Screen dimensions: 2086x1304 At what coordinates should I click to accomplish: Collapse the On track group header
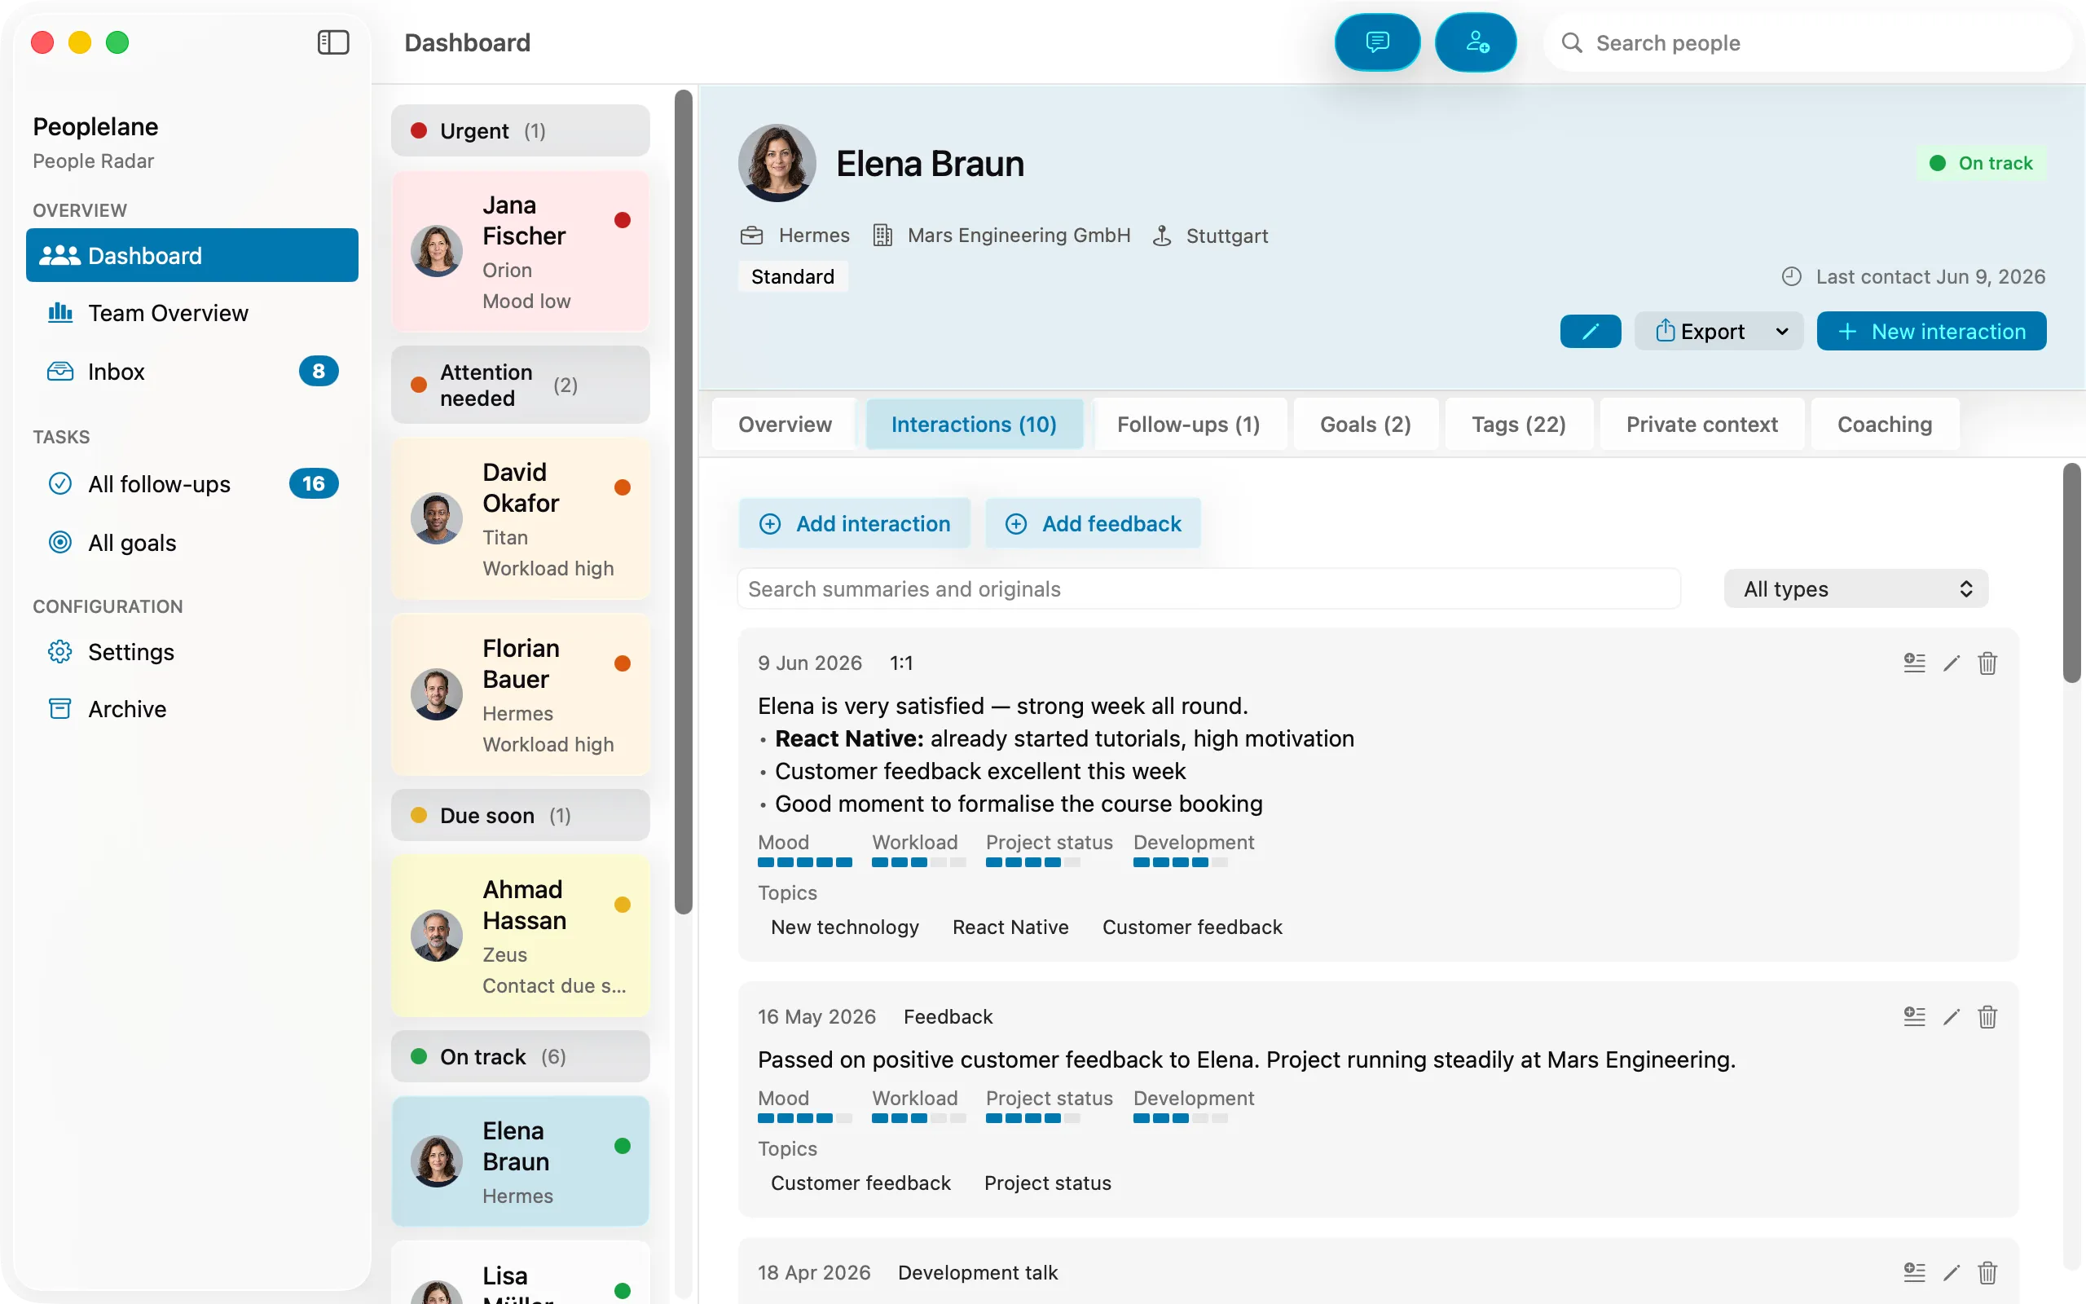point(520,1055)
